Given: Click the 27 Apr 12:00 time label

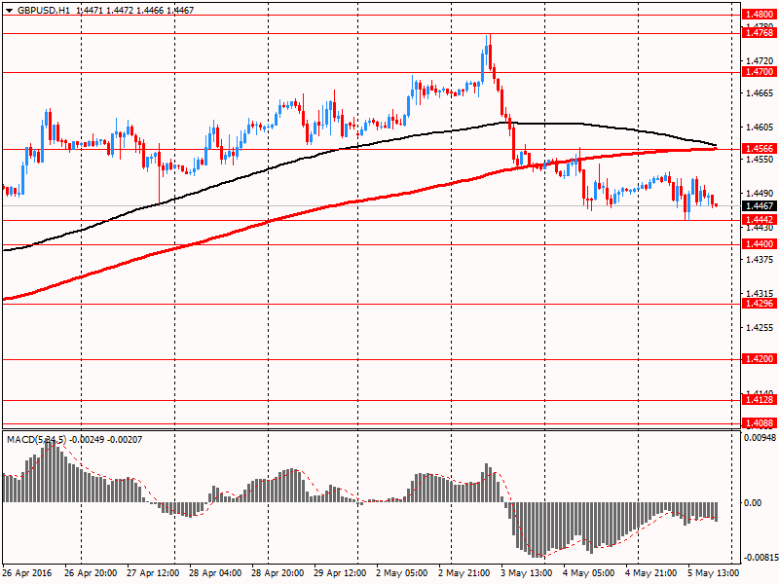Looking at the screenshot, I should tap(153, 573).
